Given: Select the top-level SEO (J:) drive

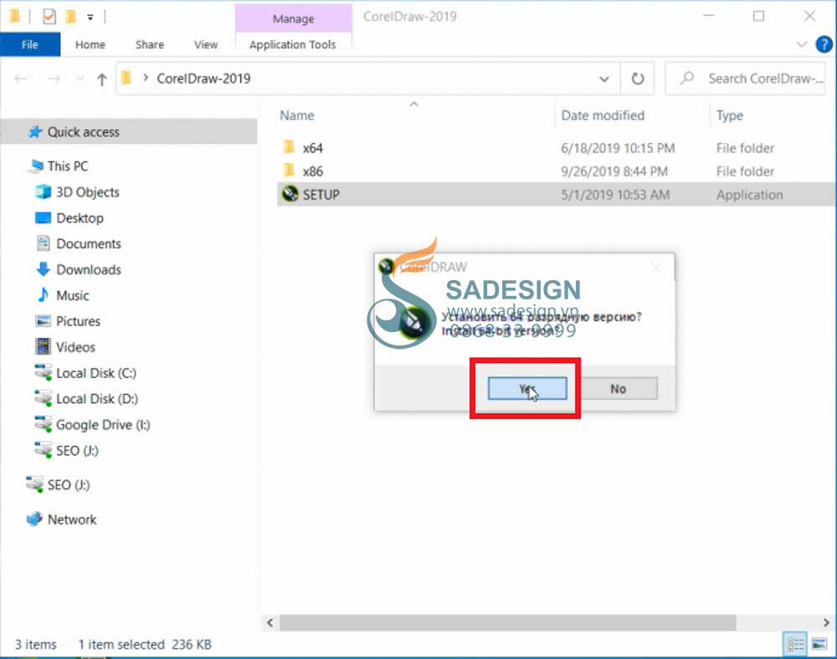Looking at the screenshot, I should coord(69,485).
